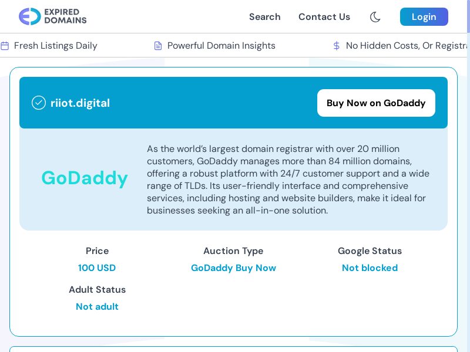Screen dimensions: 470x352
Task: Open the Search menu item
Action: (x=264, y=17)
